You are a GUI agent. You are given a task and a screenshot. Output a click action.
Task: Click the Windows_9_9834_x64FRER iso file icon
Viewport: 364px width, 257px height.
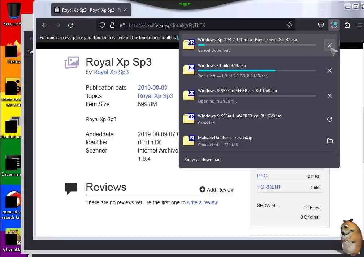pyautogui.click(x=189, y=95)
